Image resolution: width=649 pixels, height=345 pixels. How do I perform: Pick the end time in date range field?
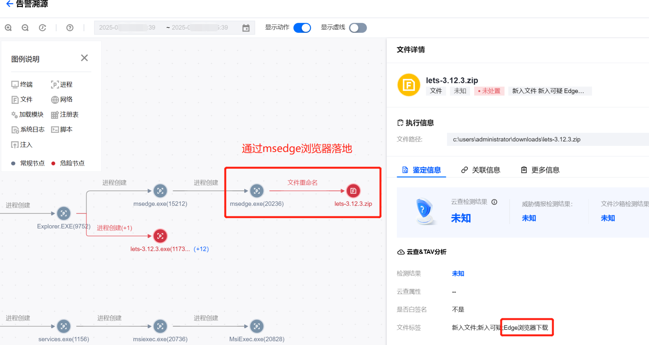coord(200,28)
